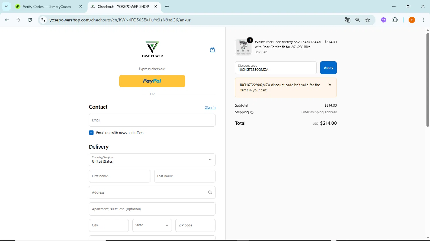Open the State dropdown
Image resolution: width=430 pixels, height=241 pixels.
tap(152, 225)
